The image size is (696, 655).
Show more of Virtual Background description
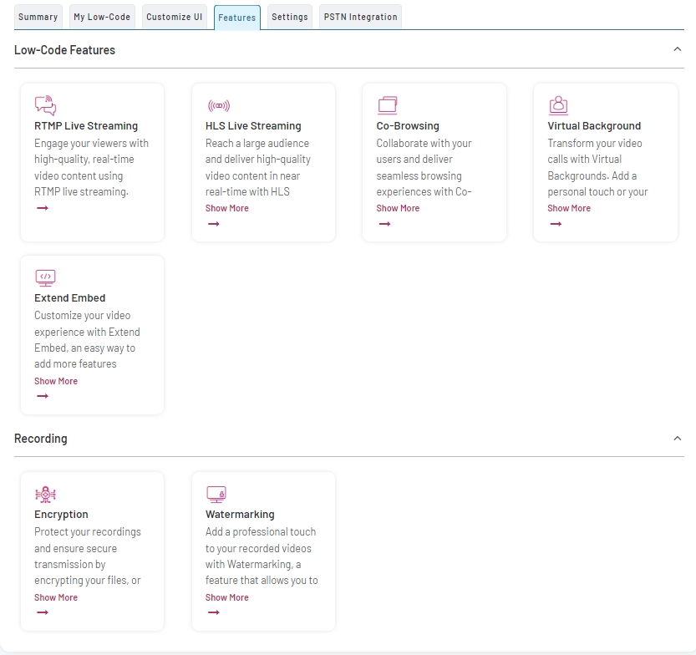(569, 208)
